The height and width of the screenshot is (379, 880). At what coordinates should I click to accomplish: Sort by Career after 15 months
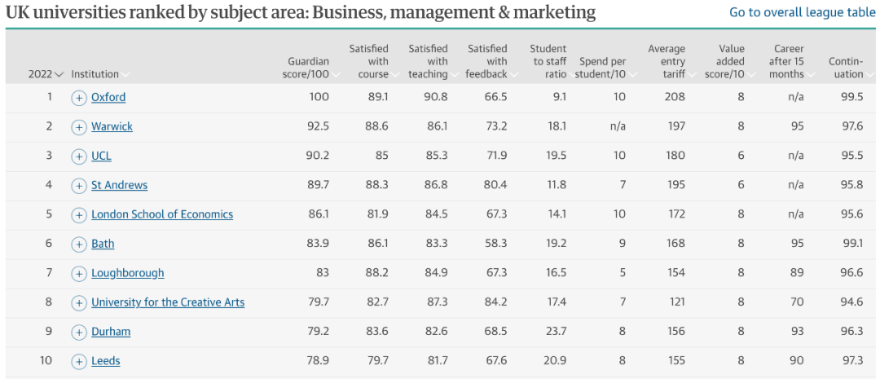click(788, 61)
